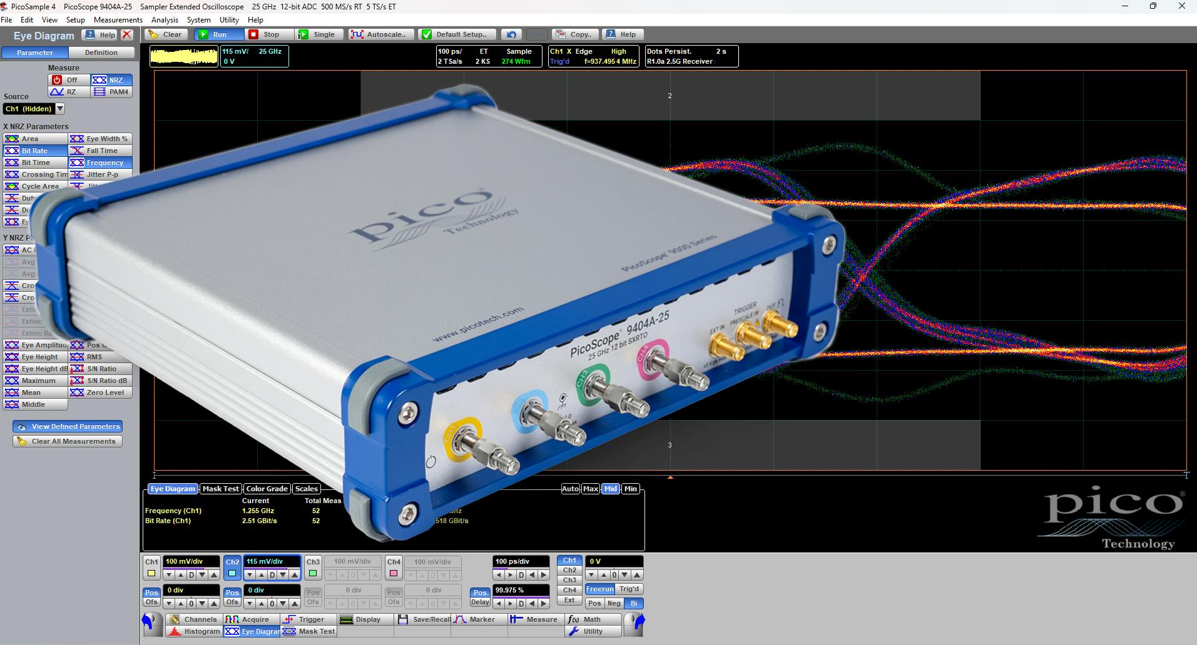Screen dimensions: 1197x645
Task: Select the Bit Rate measurement parameter
Action: click(35, 150)
